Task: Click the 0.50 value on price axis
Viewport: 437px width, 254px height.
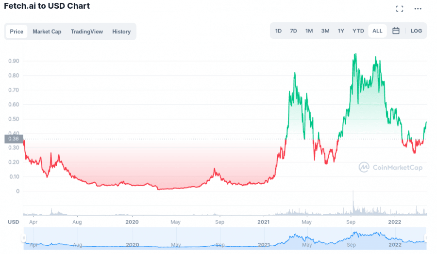Action: pyautogui.click(x=14, y=119)
